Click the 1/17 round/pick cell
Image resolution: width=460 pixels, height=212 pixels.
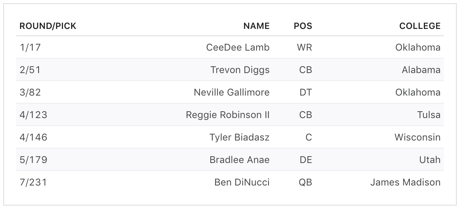coord(30,47)
